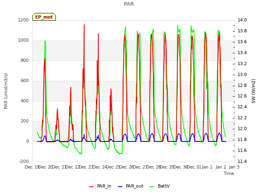Click the -200 left y-axis tick label
This screenshot has height=194, width=259.
[x=24, y=162]
